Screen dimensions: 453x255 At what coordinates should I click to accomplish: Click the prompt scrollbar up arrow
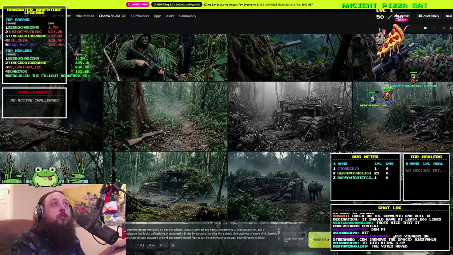tap(279, 229)
